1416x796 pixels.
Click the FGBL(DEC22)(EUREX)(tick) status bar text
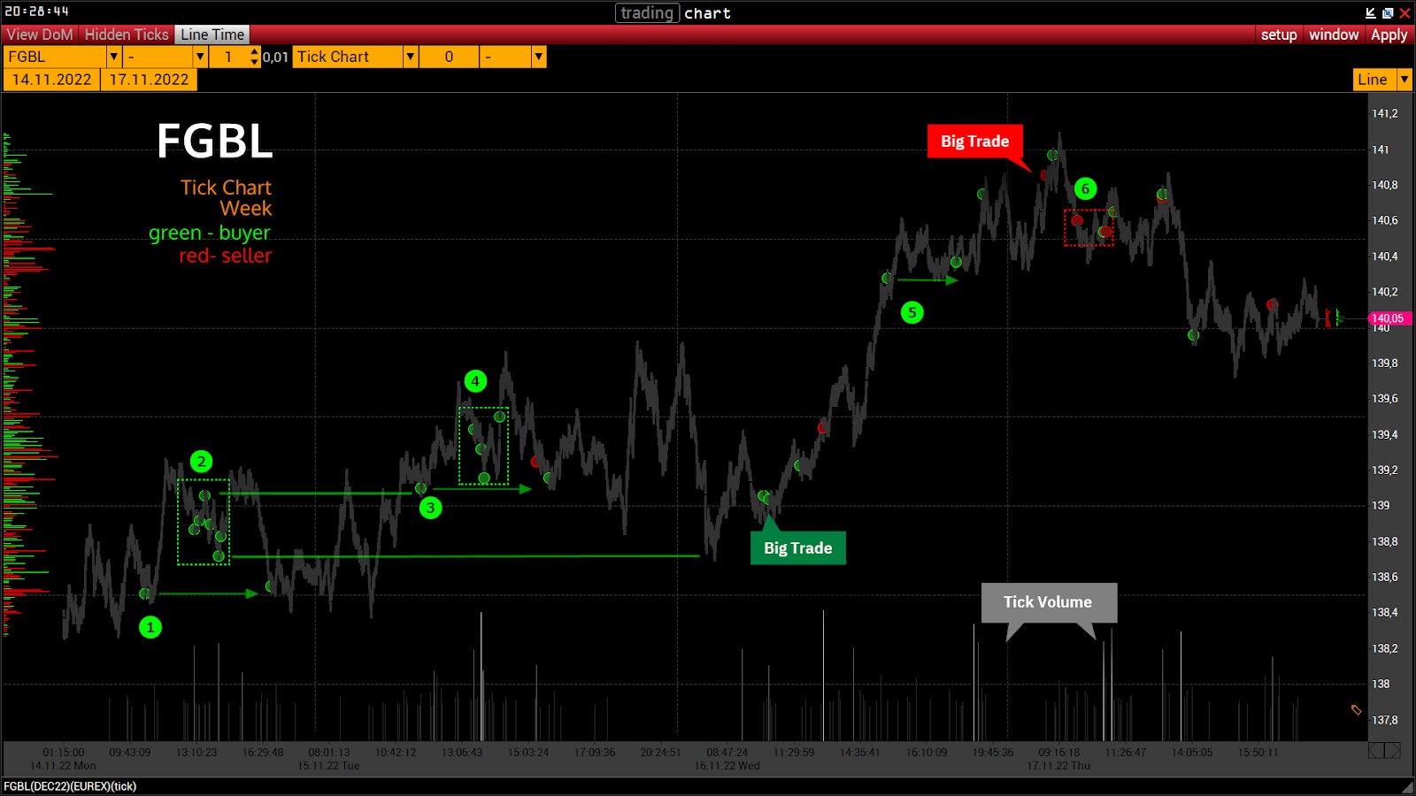pyautogui.click(x=70, y=786)
